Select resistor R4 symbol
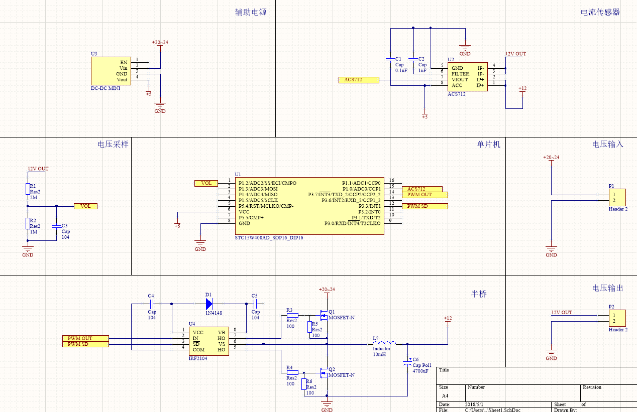 pos(292,372)
